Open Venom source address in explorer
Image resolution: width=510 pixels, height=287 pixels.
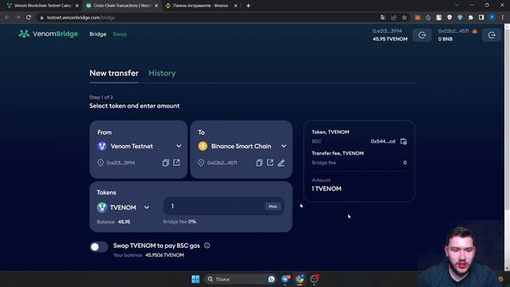[176, 163]
